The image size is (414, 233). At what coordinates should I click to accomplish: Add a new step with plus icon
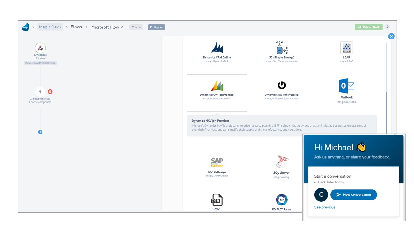[x=40, y=132]
